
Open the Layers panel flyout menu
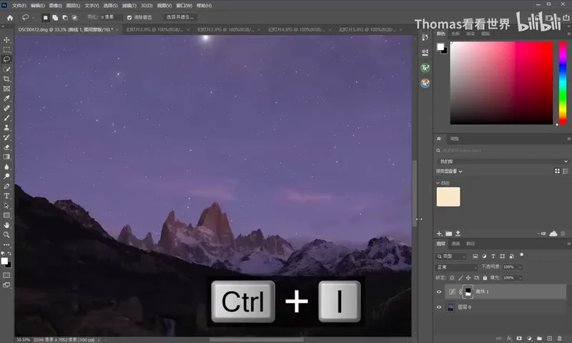pyautogui.click(x=568, y=244)
